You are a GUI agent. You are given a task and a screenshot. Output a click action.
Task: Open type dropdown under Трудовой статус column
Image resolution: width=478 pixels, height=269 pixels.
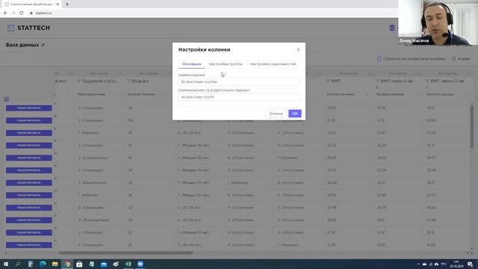tap(98, 94)
